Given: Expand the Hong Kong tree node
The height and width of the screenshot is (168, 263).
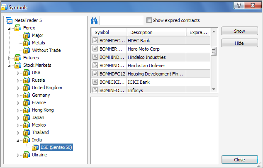Looking at the screenshot, I should coord(18,110).
